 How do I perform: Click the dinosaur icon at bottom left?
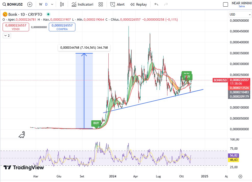pos(22,135)
